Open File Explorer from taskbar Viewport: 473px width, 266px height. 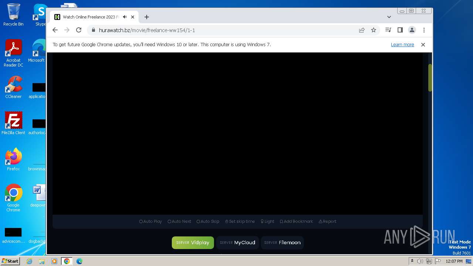click(42, 261)
